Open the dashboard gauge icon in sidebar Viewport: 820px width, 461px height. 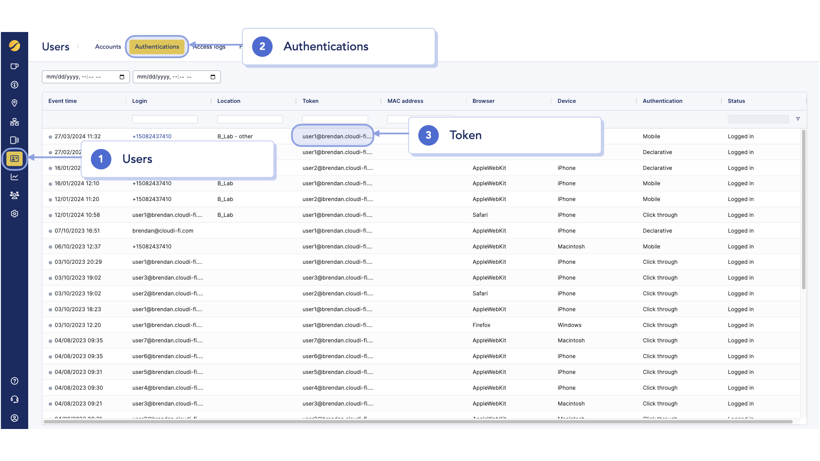(x=15, y=85)
